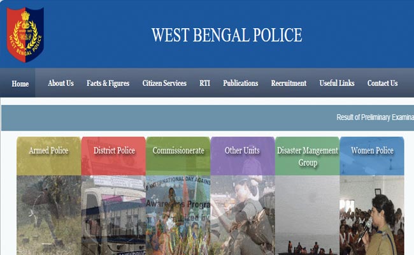The height and width of the screenshot is (255, 414).
Task: Open the Home menu item
Action: [x=20, y=84]
